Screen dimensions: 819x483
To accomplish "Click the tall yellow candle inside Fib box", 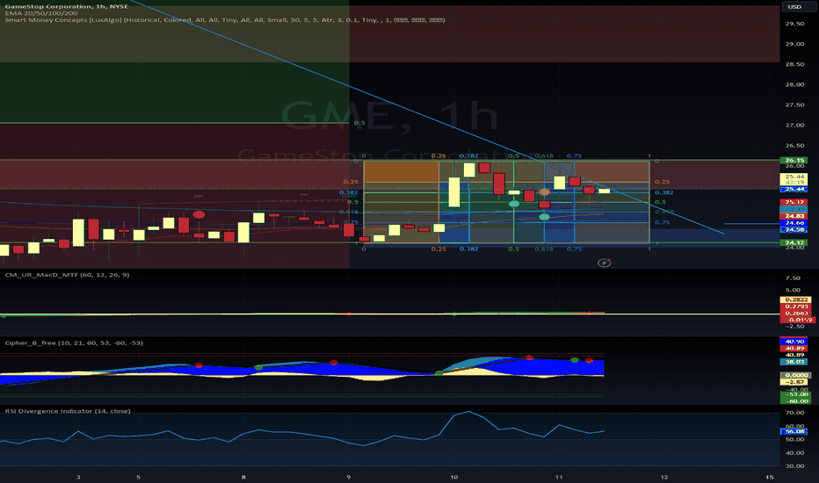I will point(454,192).
